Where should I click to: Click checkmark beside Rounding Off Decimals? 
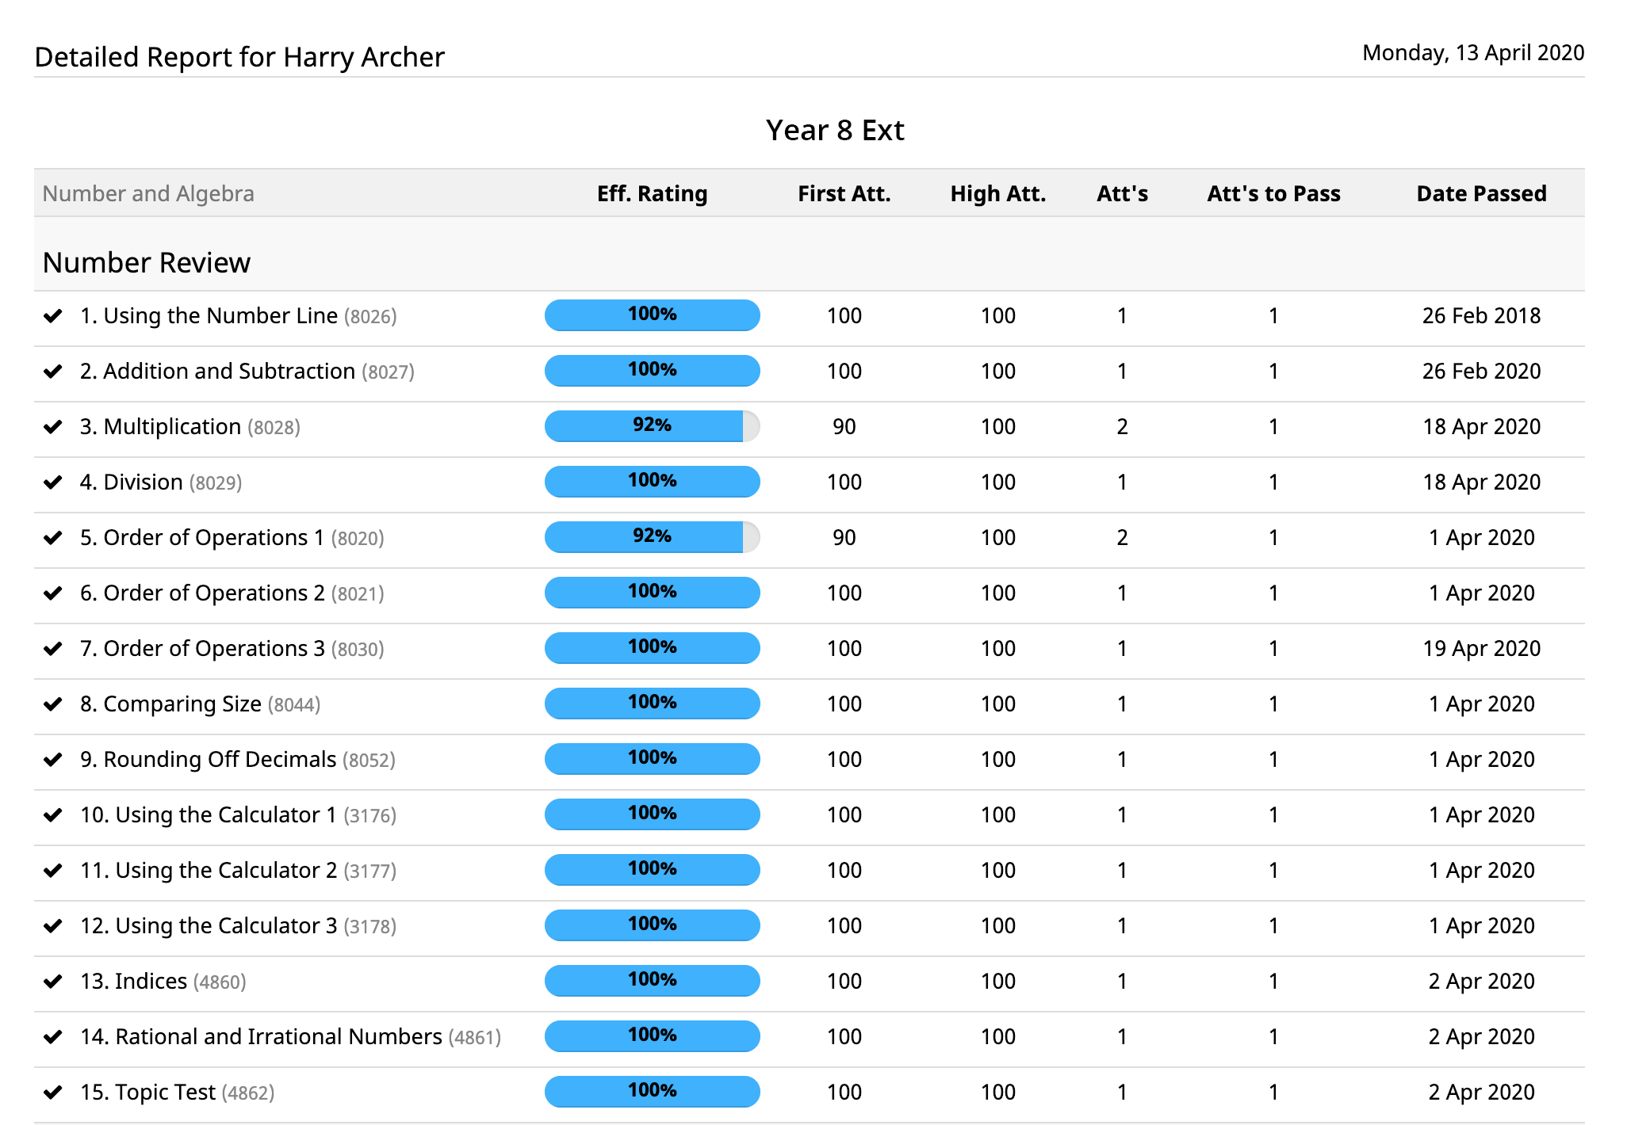click(53, 760)
